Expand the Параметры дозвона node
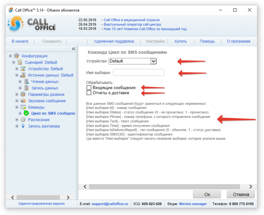Screen dimensions: 264x215 point(16,94)
